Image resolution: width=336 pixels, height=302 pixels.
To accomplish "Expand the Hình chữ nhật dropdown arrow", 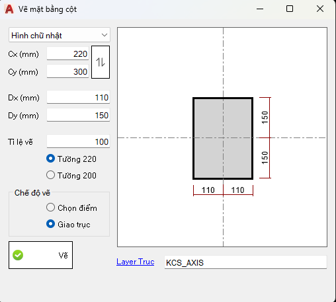I will pos(105,35).
